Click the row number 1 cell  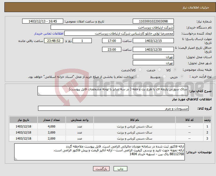pyautogui.click(x=207, y=126)
